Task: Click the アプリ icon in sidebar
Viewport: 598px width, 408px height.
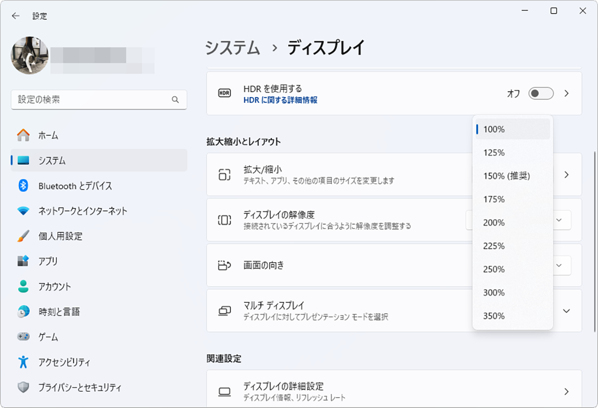Action: (23, 261)
